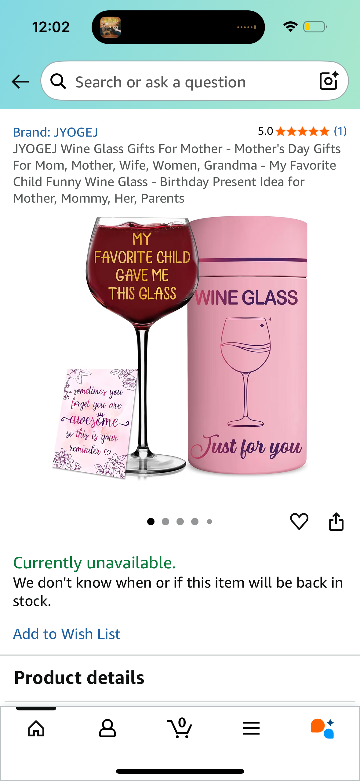Tap the magnifying glass search icon
360x781 pixels.
point(58,81)
